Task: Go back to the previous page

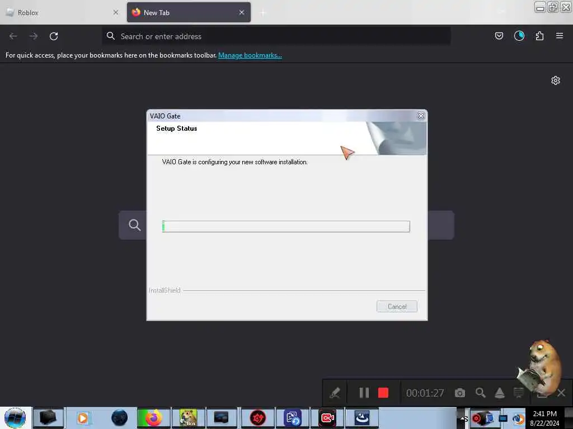Action: (13, 36)
